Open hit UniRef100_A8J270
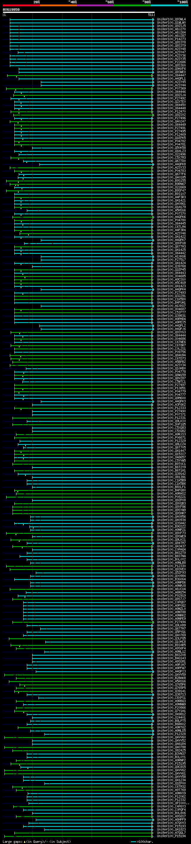 (x=171, y=29)
